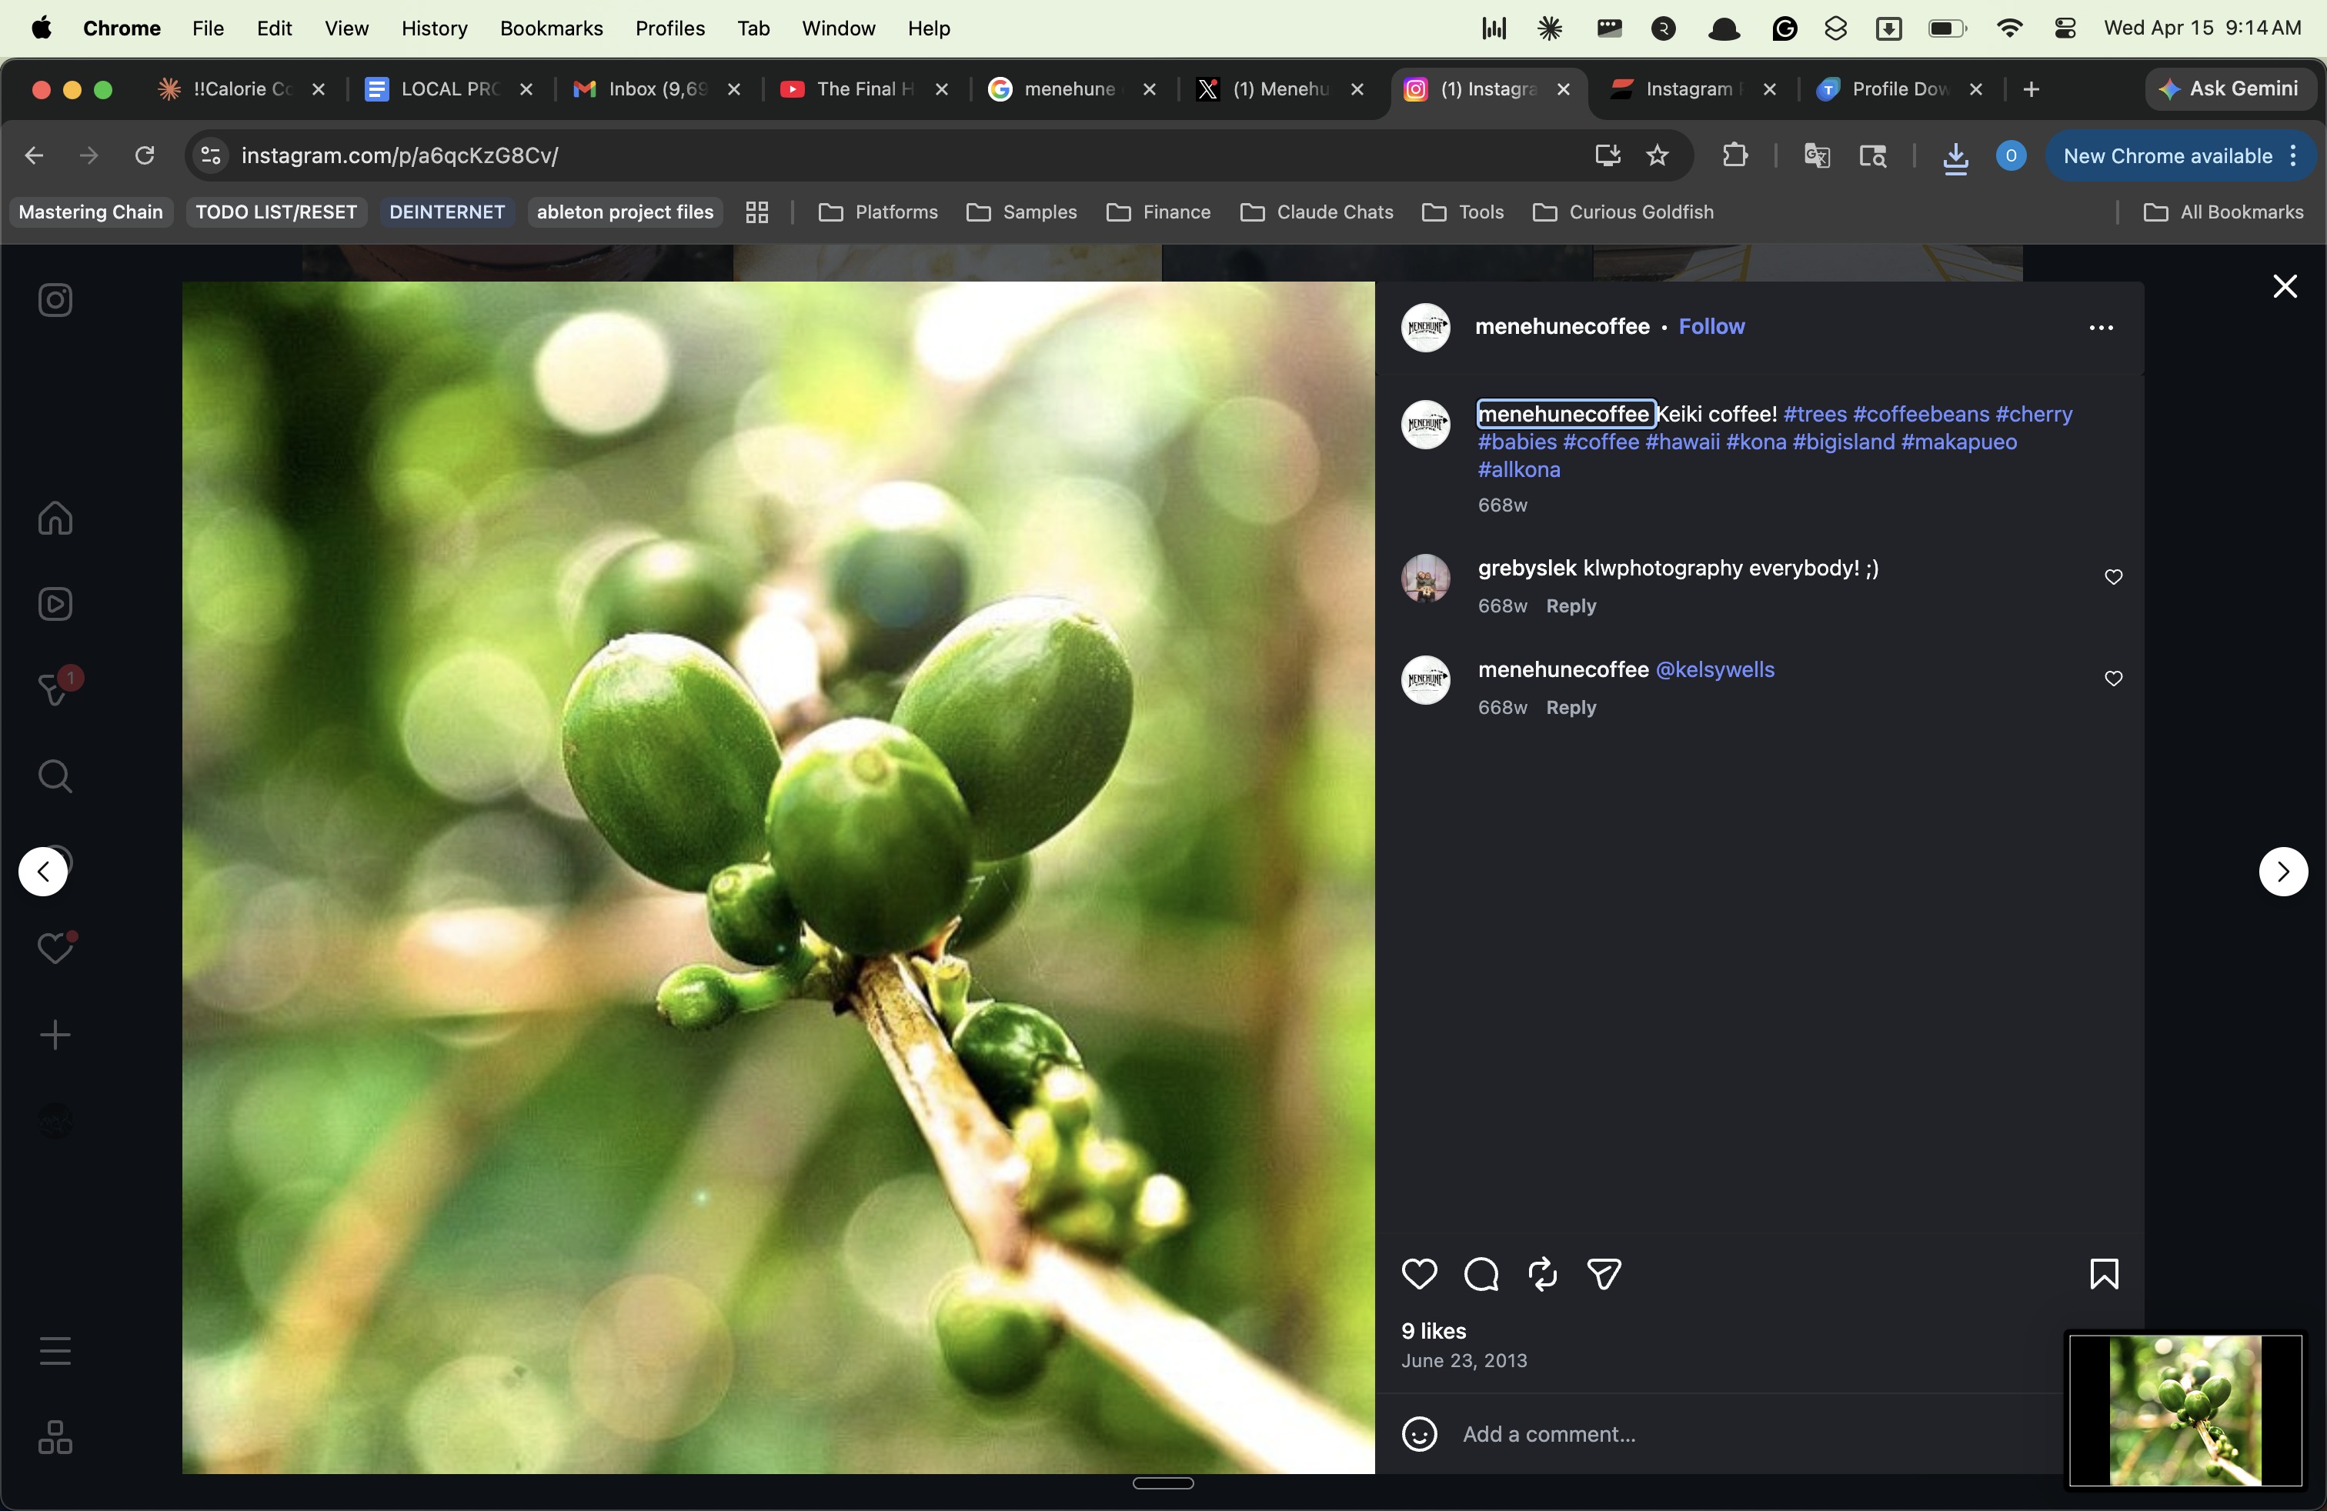Open the #coffeebeans hashtag link
The height and width of the screenshot is (1511, 2327).
1920,415
